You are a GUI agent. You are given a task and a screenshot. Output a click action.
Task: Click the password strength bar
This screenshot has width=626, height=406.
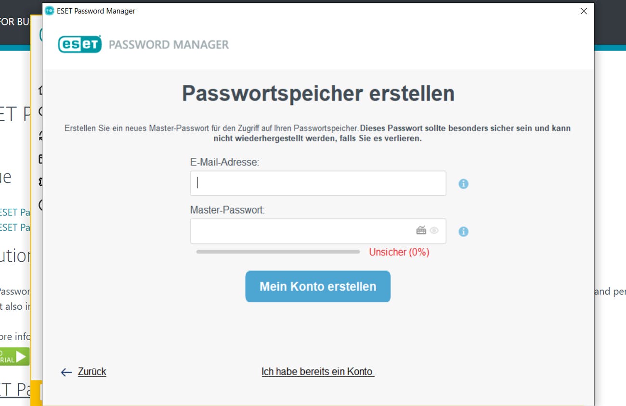coord(278,252)
